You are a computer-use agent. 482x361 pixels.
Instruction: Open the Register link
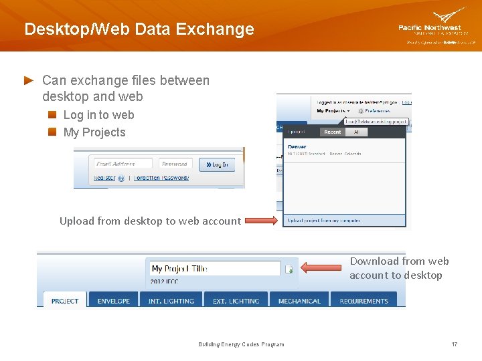(x=104, y=178)
